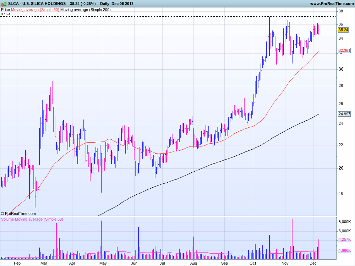The width and height of the screenshot is (355, 266).
Task: Click the 28 price axis label
Action: [x=341, y=86]
